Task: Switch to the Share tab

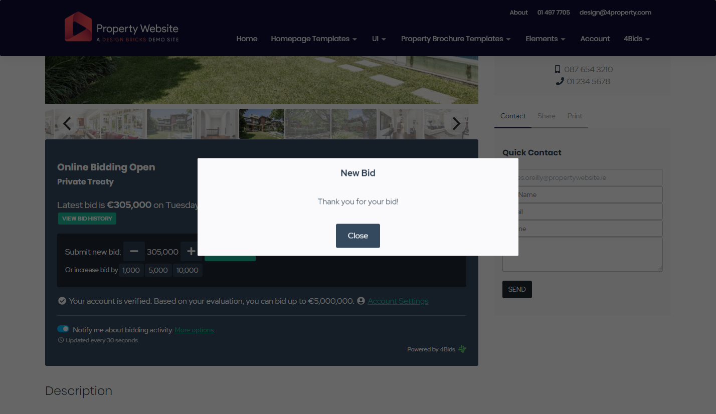Action: pyautogui.click(x=546, y=116)
